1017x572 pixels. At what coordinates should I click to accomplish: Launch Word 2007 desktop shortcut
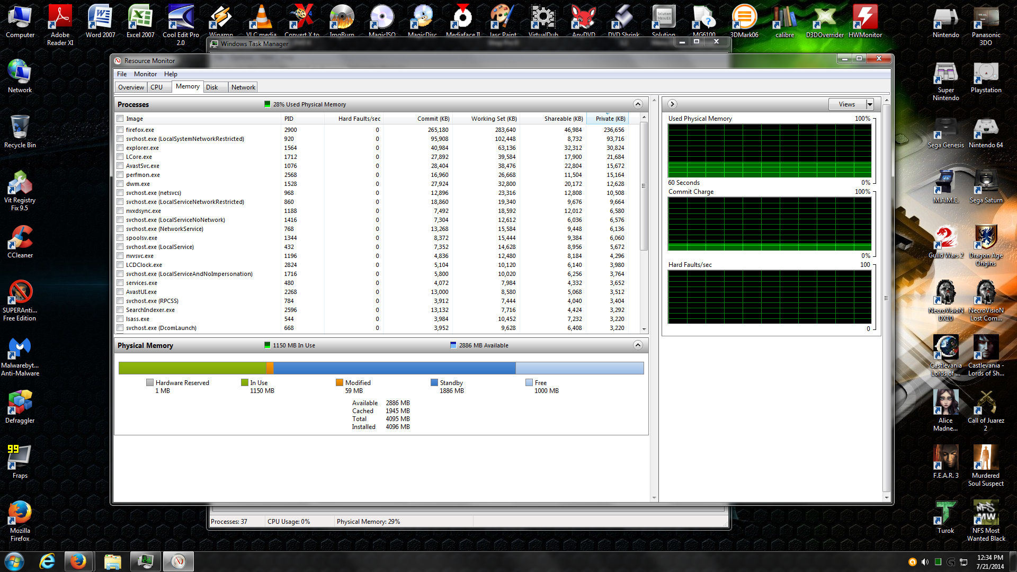tap(100, 21)
